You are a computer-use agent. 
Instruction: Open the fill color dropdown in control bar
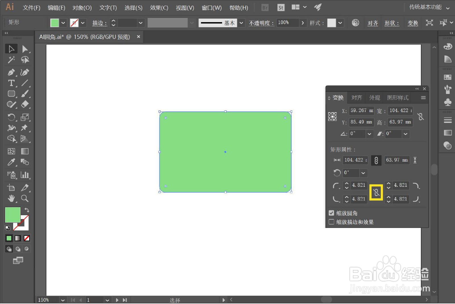pos(63,23)
